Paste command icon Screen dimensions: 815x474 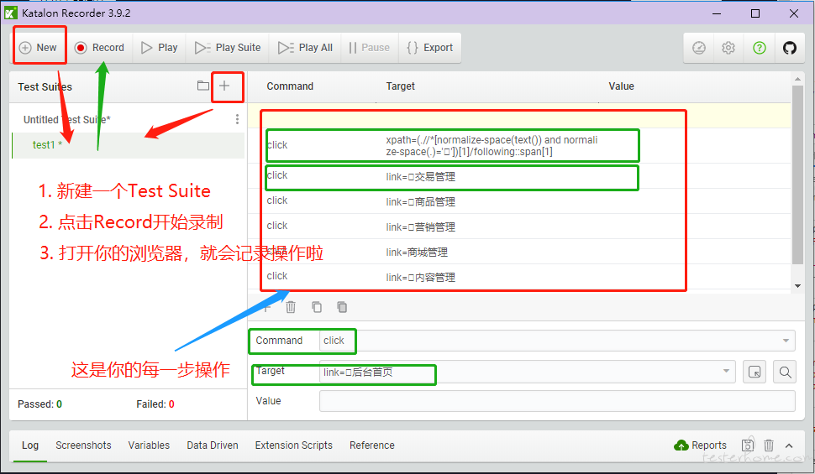tap(341, 307)
